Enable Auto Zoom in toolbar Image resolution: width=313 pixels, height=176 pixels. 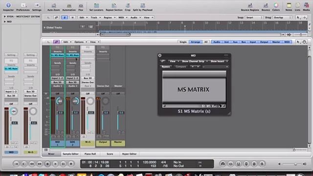[x=53, y=7]
